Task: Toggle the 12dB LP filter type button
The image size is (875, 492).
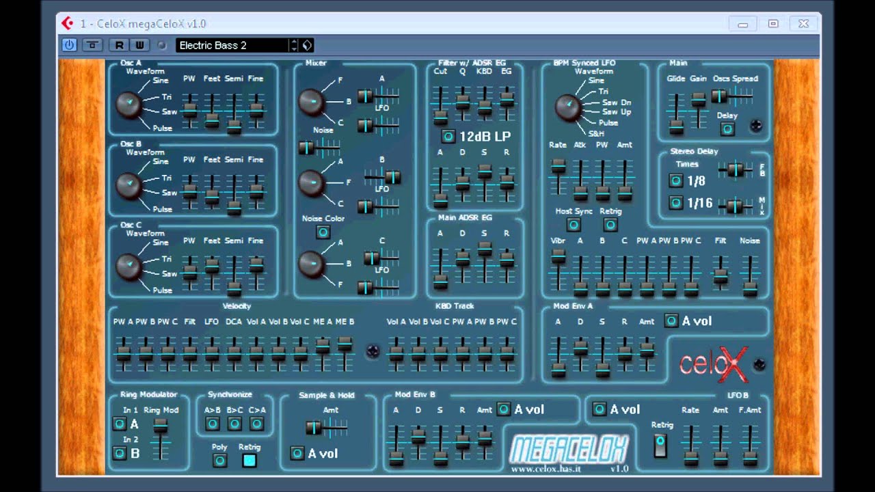Action: coord(448,136)
